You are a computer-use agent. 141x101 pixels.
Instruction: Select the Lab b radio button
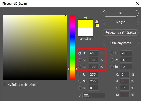click(x=112, y=67)
